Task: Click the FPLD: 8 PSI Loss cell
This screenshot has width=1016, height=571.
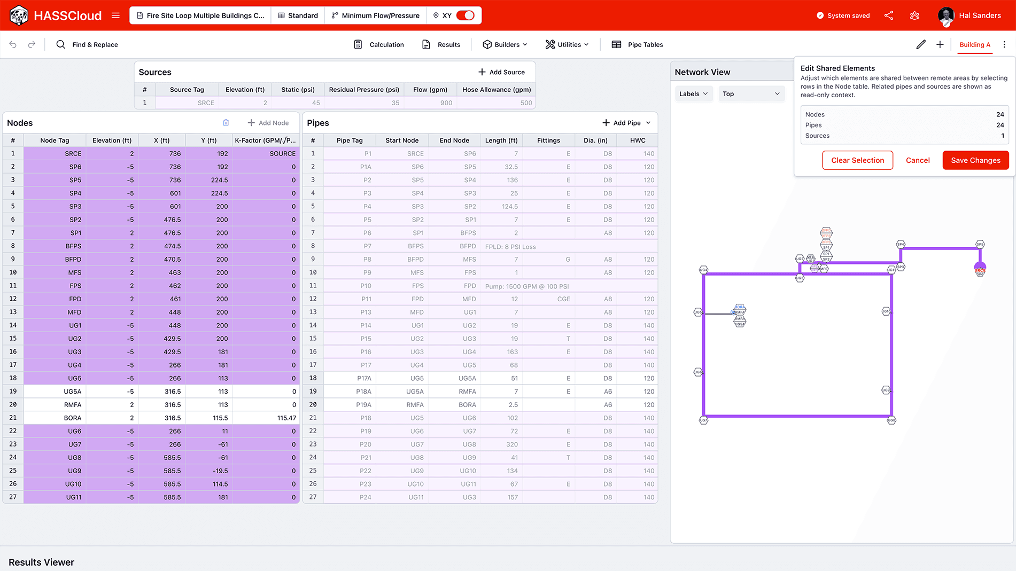Action: coord(569,247)
